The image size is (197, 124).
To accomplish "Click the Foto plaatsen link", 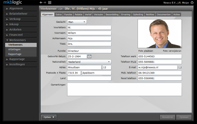I will pos(146,51).
